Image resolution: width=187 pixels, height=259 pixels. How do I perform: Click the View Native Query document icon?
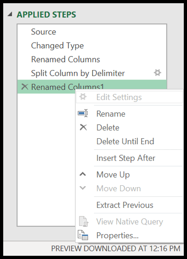84,221
